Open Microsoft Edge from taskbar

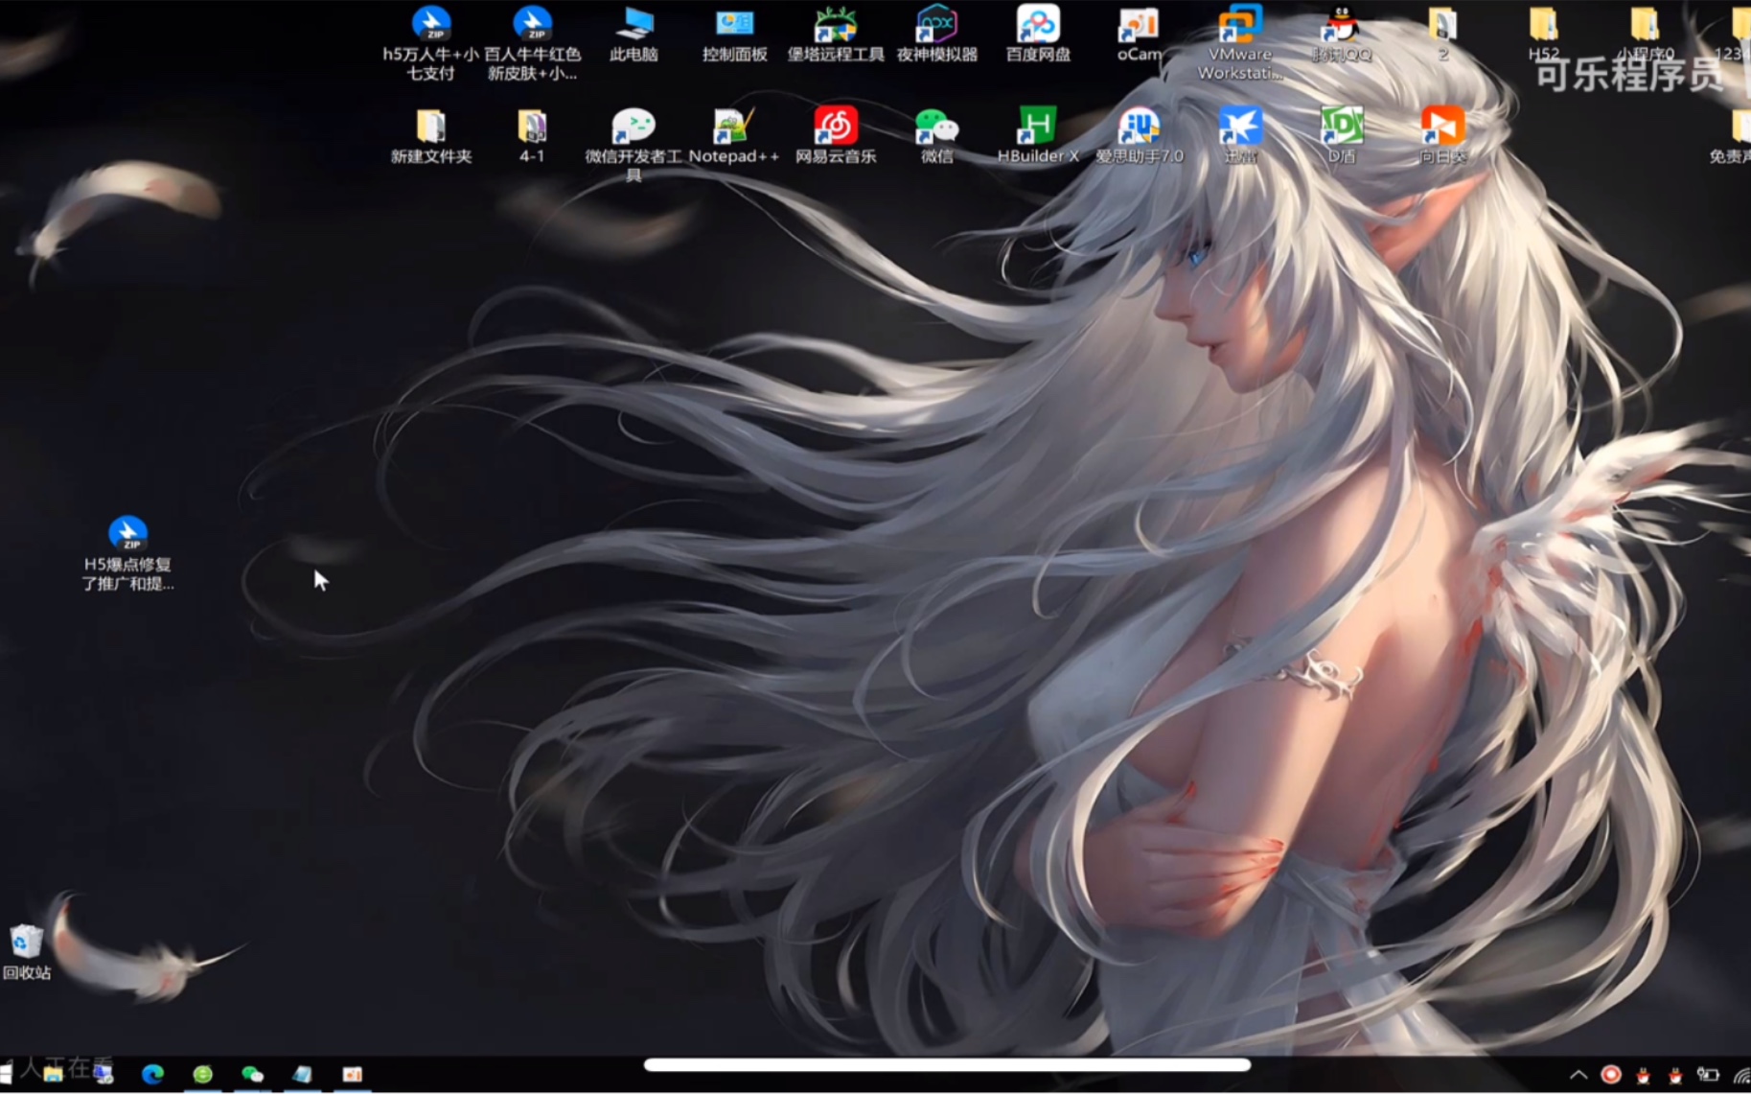click(x=152, y=1074)
